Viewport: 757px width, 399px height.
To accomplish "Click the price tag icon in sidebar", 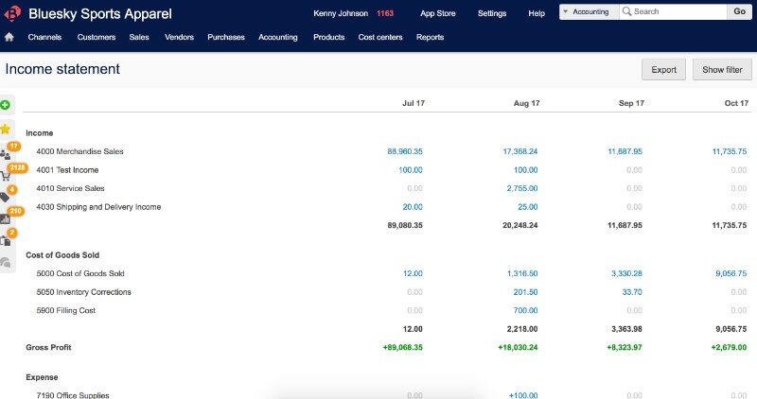I will click(6, 197).
